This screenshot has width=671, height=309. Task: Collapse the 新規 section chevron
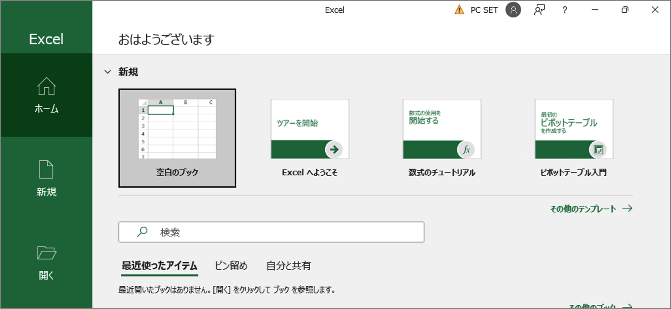tap(107, 72)
